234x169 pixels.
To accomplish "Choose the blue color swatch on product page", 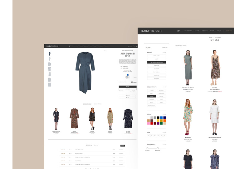I will pyautogui.click(x=127, y=75).
